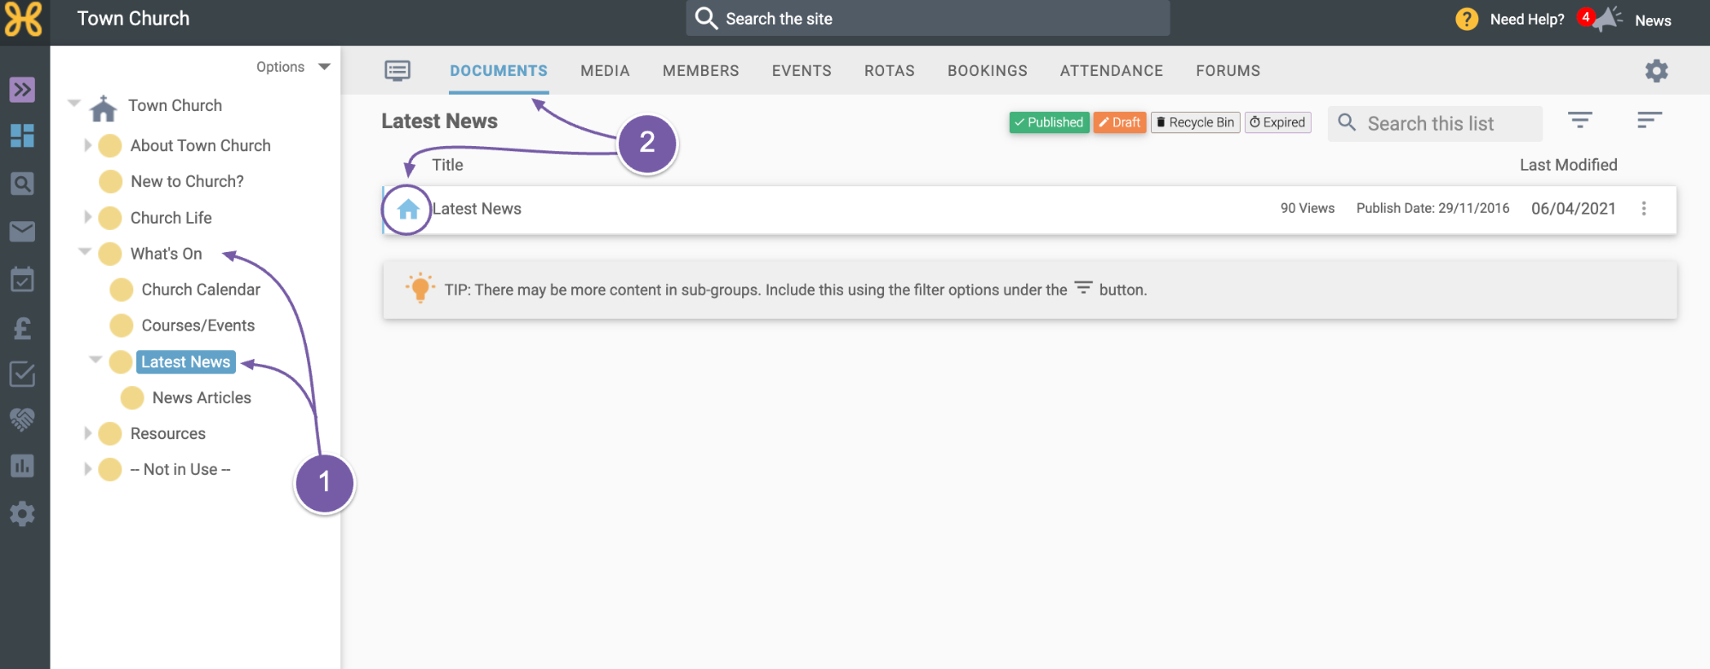1710x669 pixels.
Task: Click the home icon beside Latest News row
Action: (x=408, y=208)
